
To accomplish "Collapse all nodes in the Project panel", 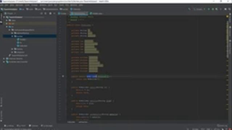I will click(x=46, y=13).
